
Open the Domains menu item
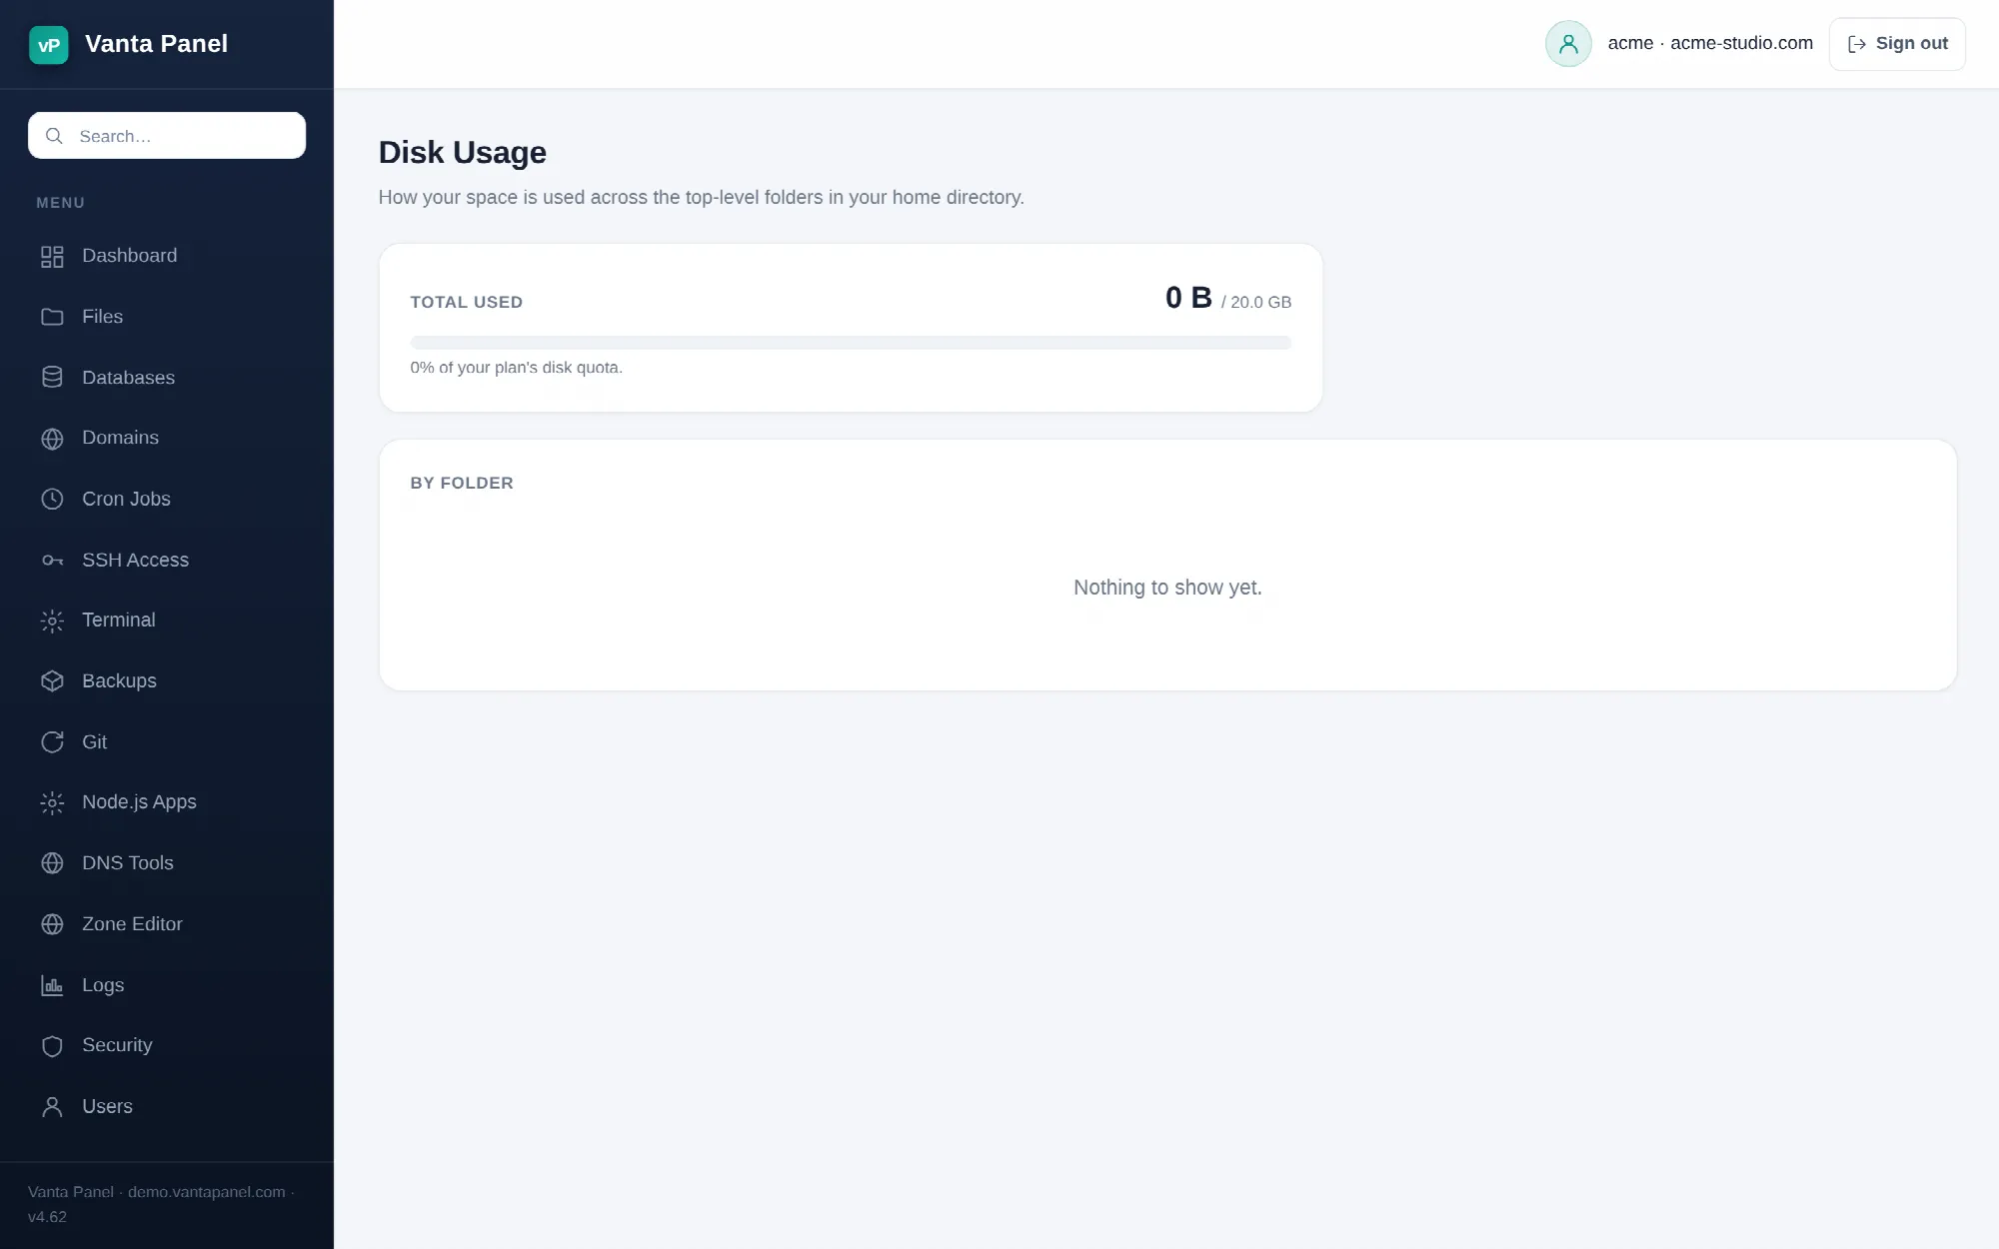pos(167,439)
